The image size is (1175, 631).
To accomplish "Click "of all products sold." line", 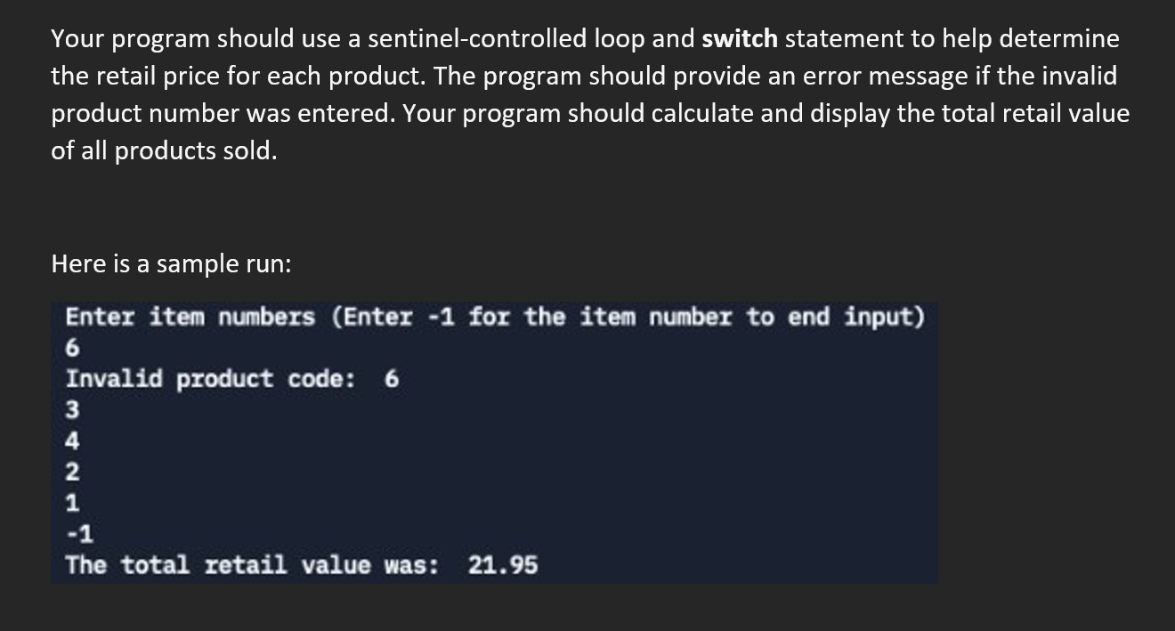I will 164,150.
